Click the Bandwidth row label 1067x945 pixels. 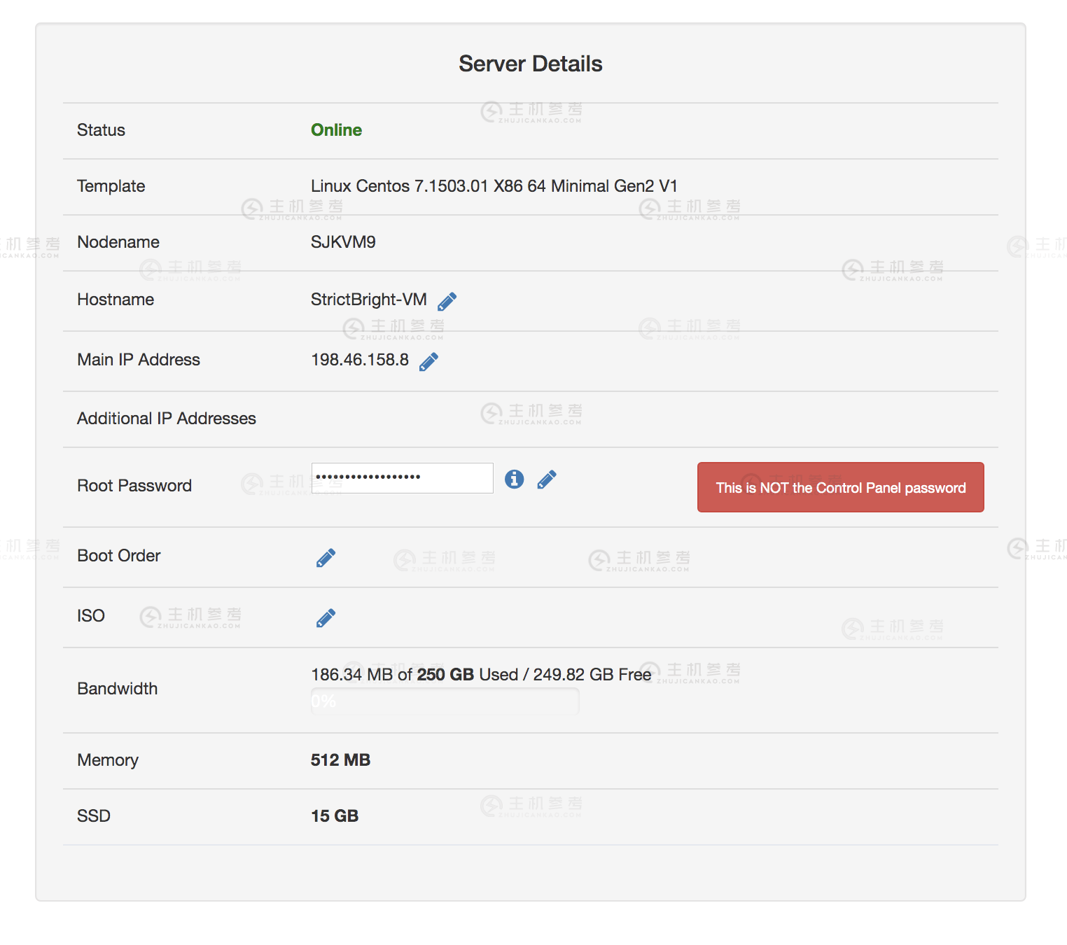coord(118,689)
